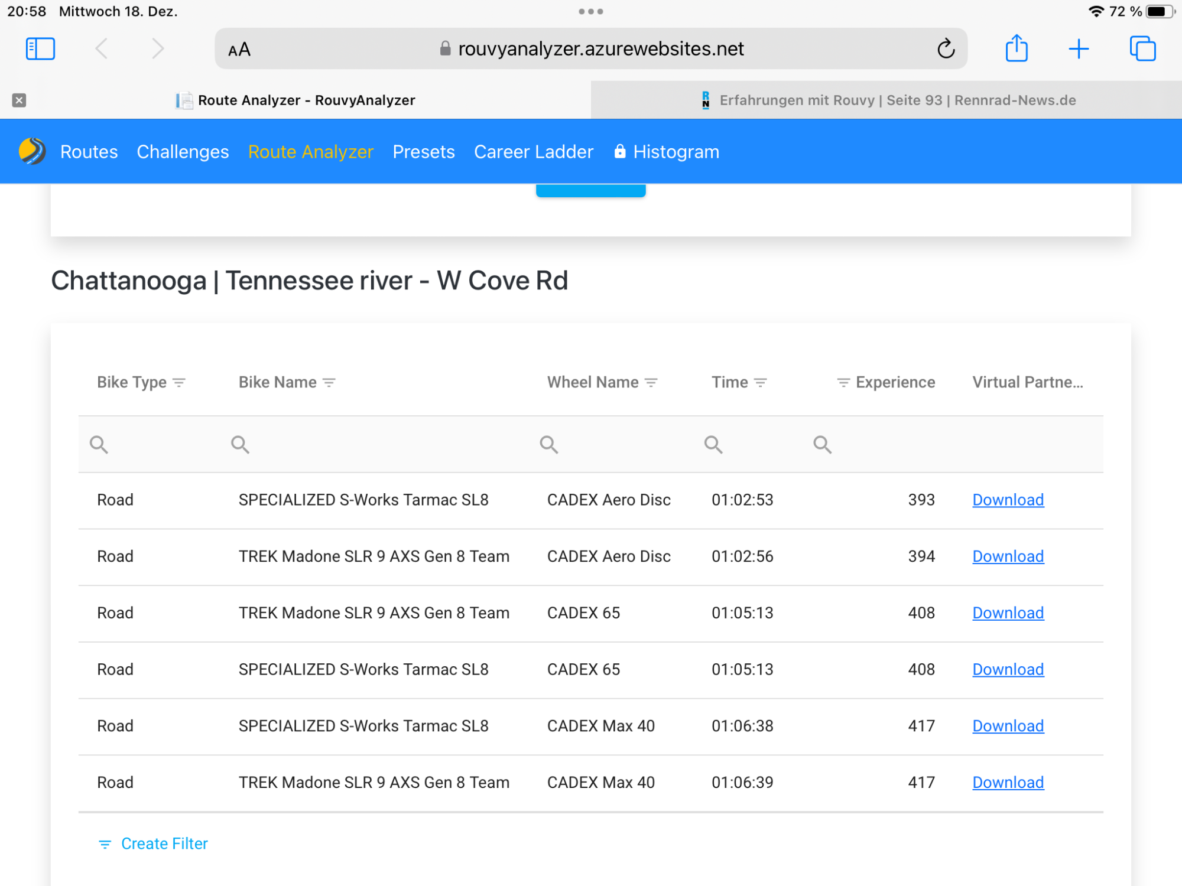
Task: Download partner for 01:02:56 row
Action: point(1008,556)
